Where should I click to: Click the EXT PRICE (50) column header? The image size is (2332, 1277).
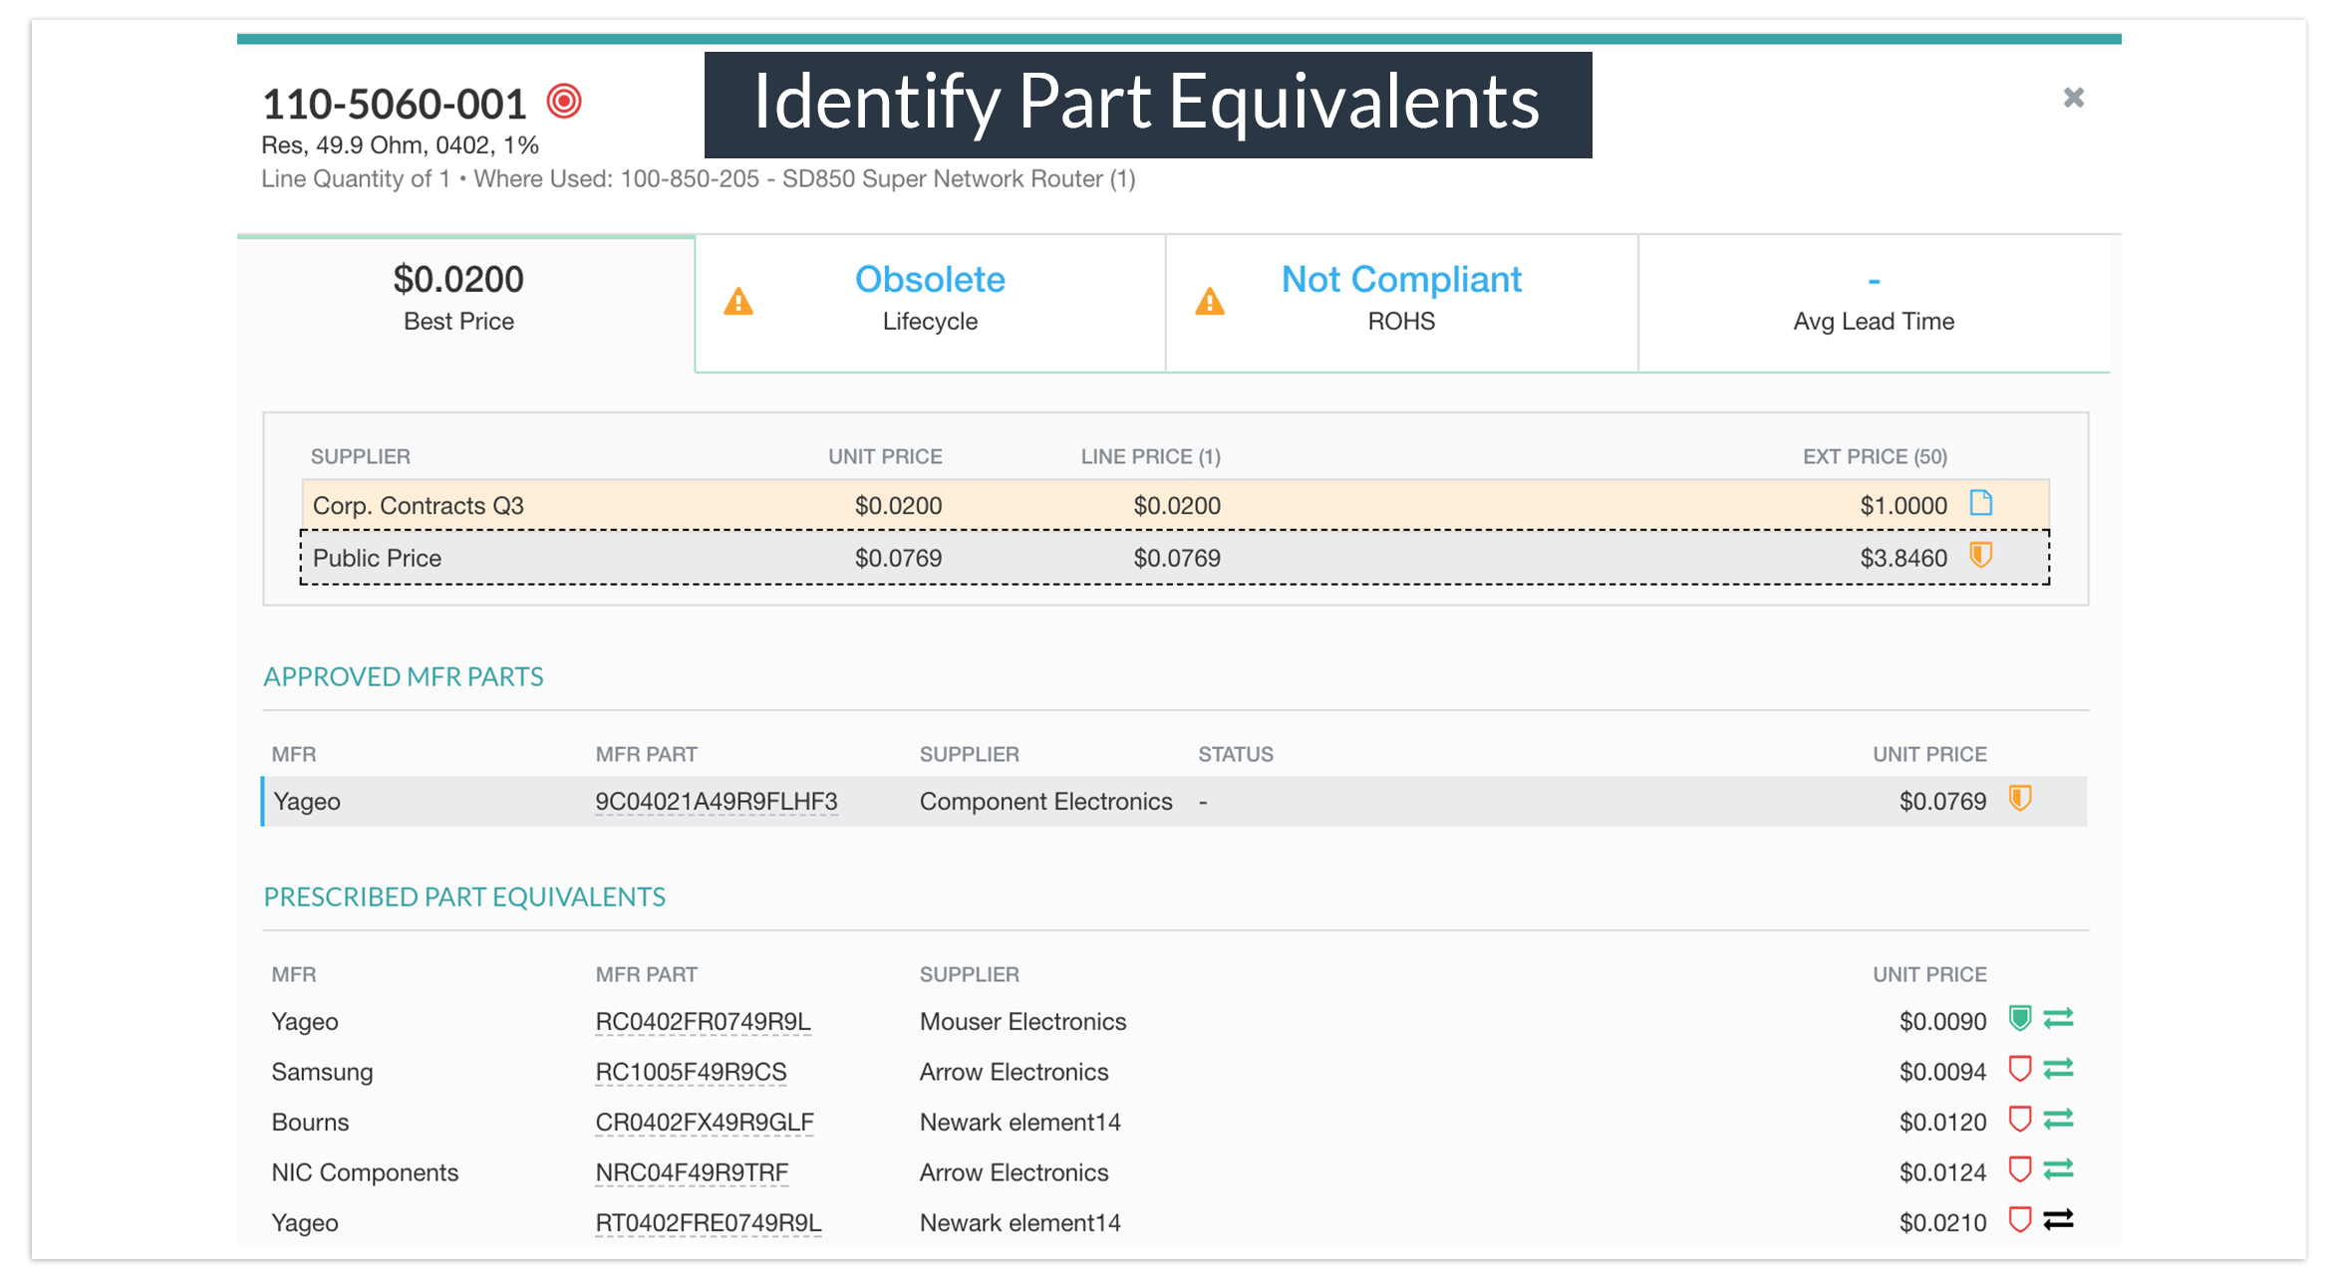coord(1875,457)
